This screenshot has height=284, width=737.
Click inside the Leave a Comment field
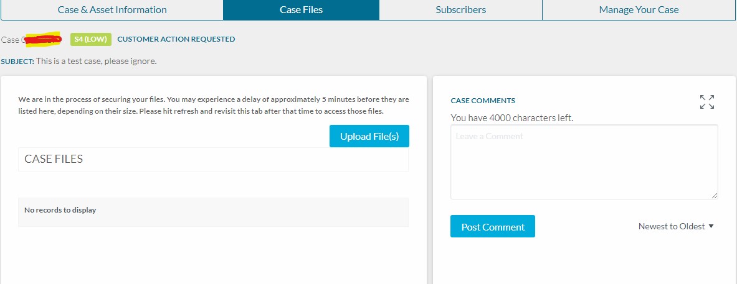click(x=584, y=162)
